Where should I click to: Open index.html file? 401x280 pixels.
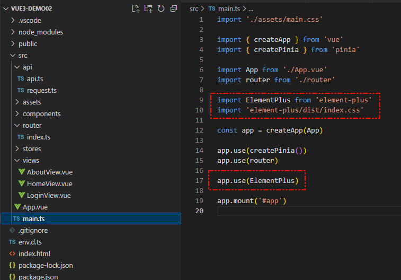point(34,254)
